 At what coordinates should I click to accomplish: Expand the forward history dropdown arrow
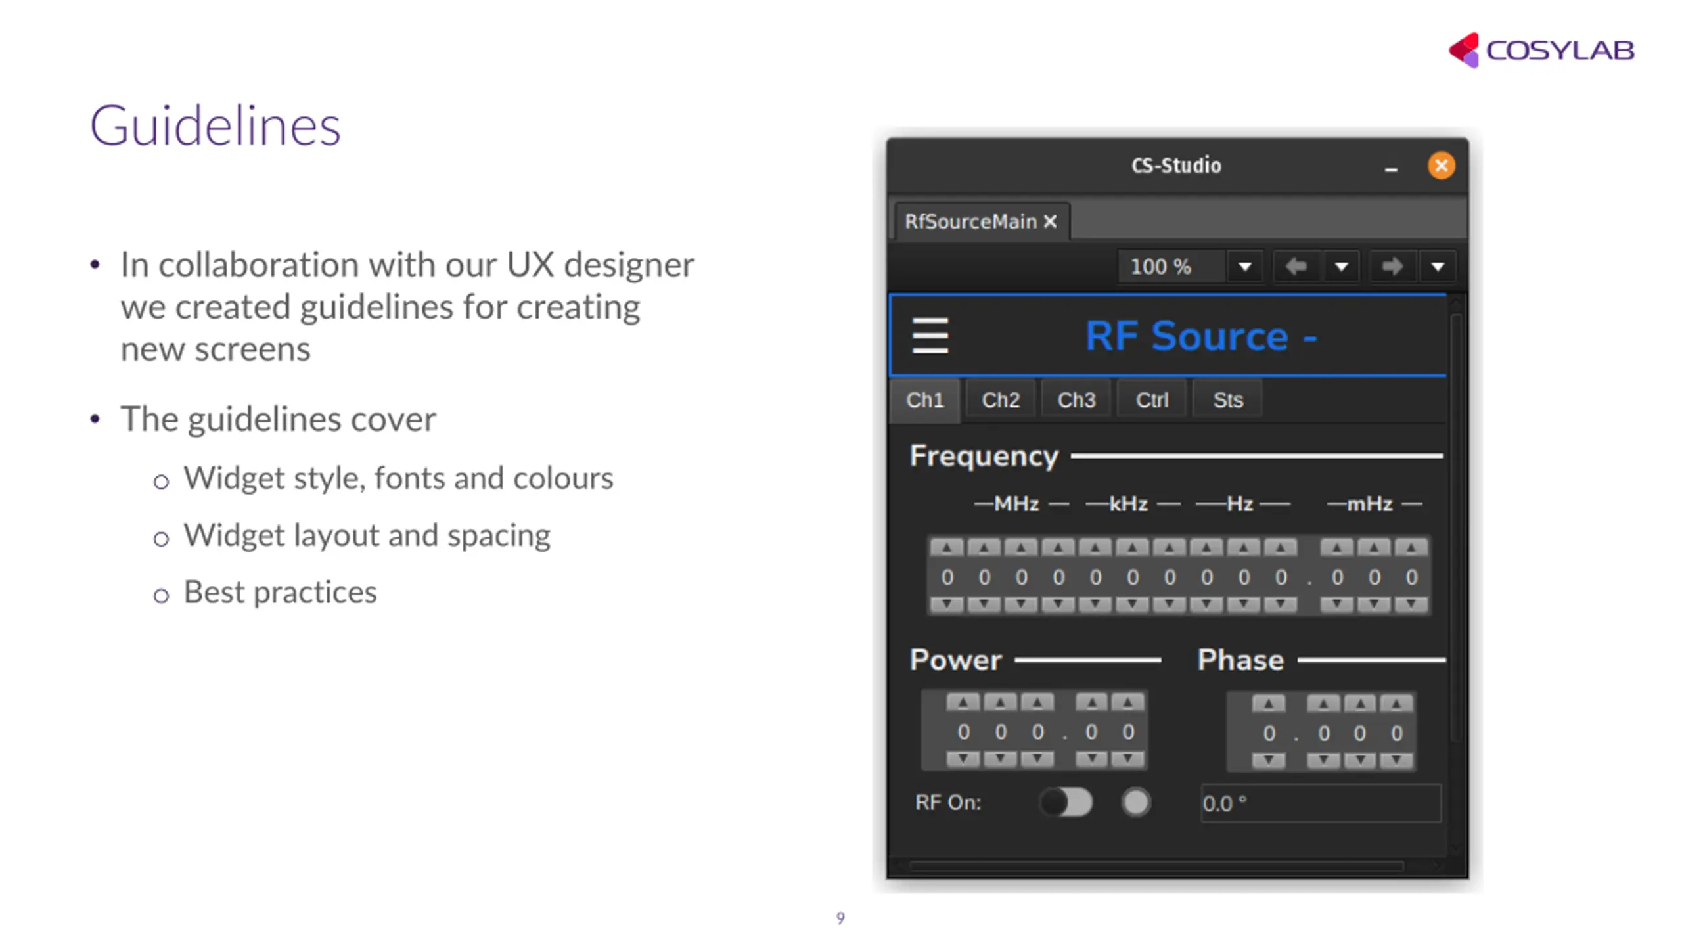(1437, 267)
